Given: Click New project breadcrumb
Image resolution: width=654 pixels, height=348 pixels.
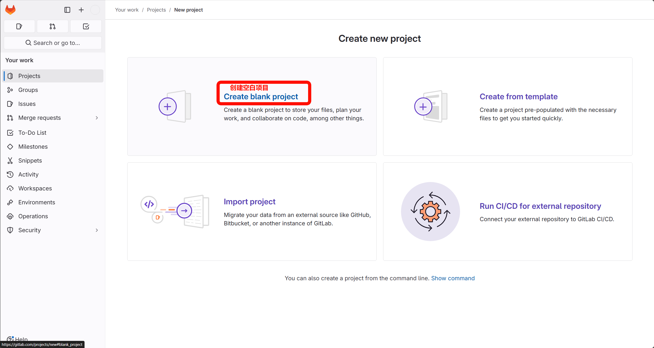Looking at the screenshot, I should (x=188, y=10).
